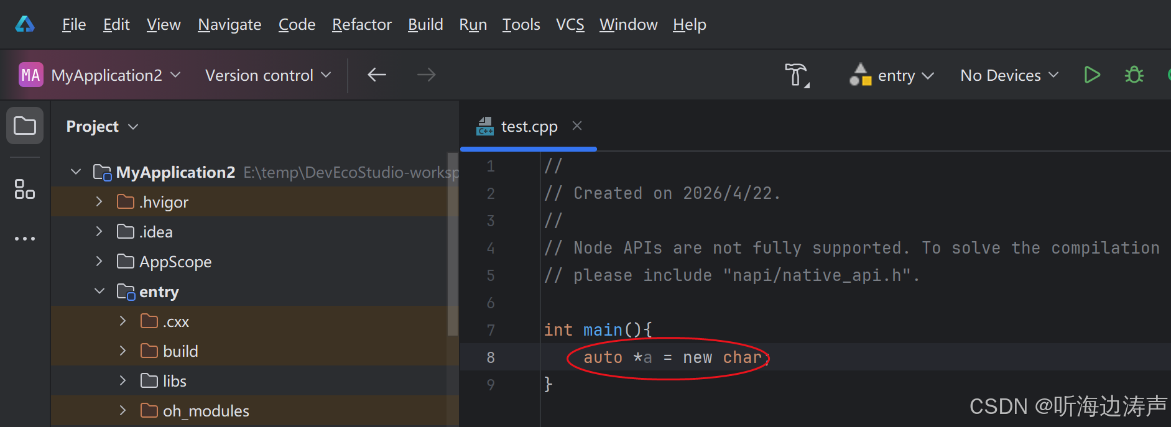Click the 'Node APIs are not fully supported' comment
Image resolution: width=1171 pixels, height=427 pixels.
point(851,248)
